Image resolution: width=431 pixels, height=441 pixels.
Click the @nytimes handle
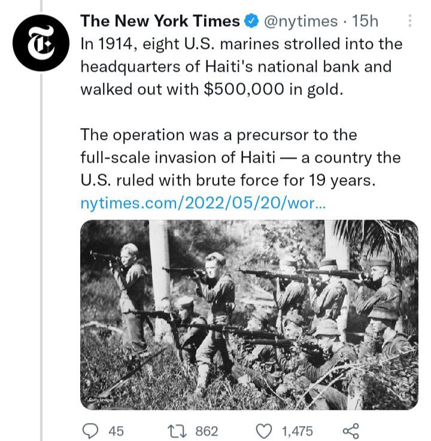point(301,22)
